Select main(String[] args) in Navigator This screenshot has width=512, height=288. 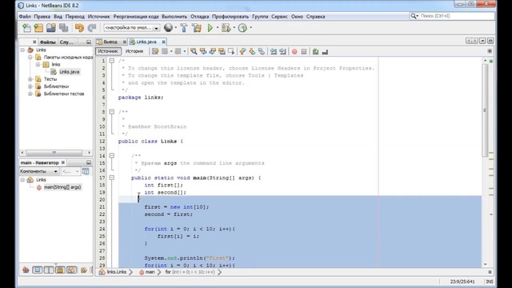[62, 187]
